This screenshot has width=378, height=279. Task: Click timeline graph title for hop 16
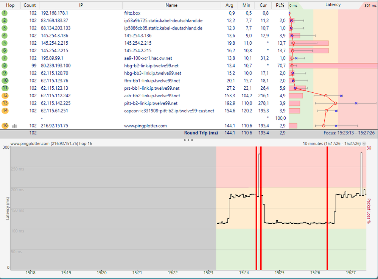51,143
